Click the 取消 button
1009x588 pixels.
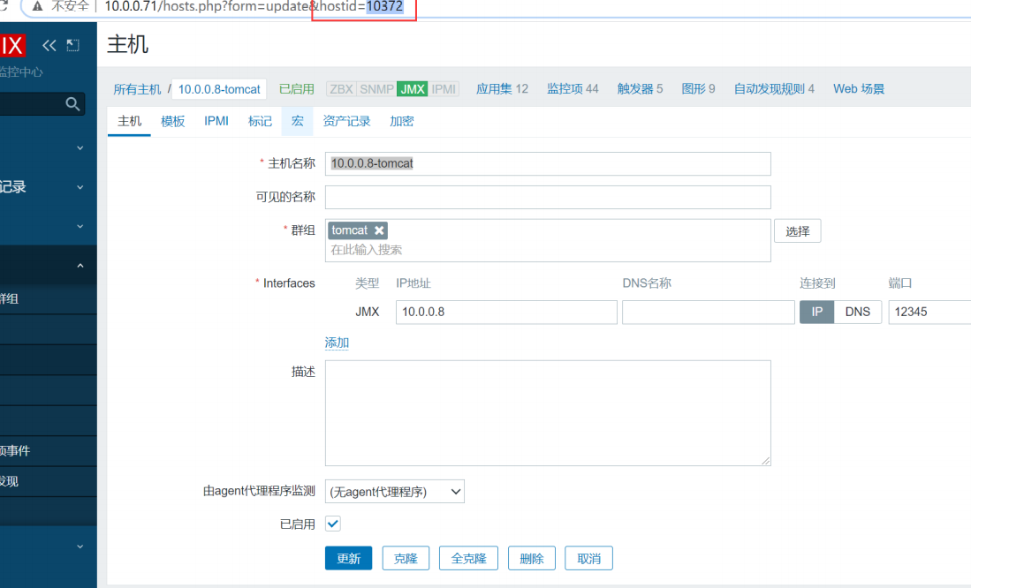click(588, 558)
